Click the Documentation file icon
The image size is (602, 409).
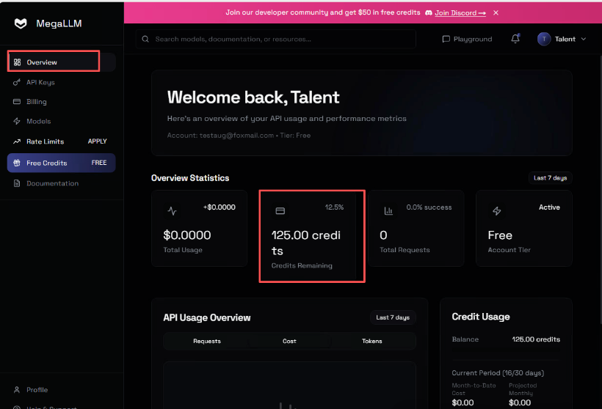click(x=16, y=183)
